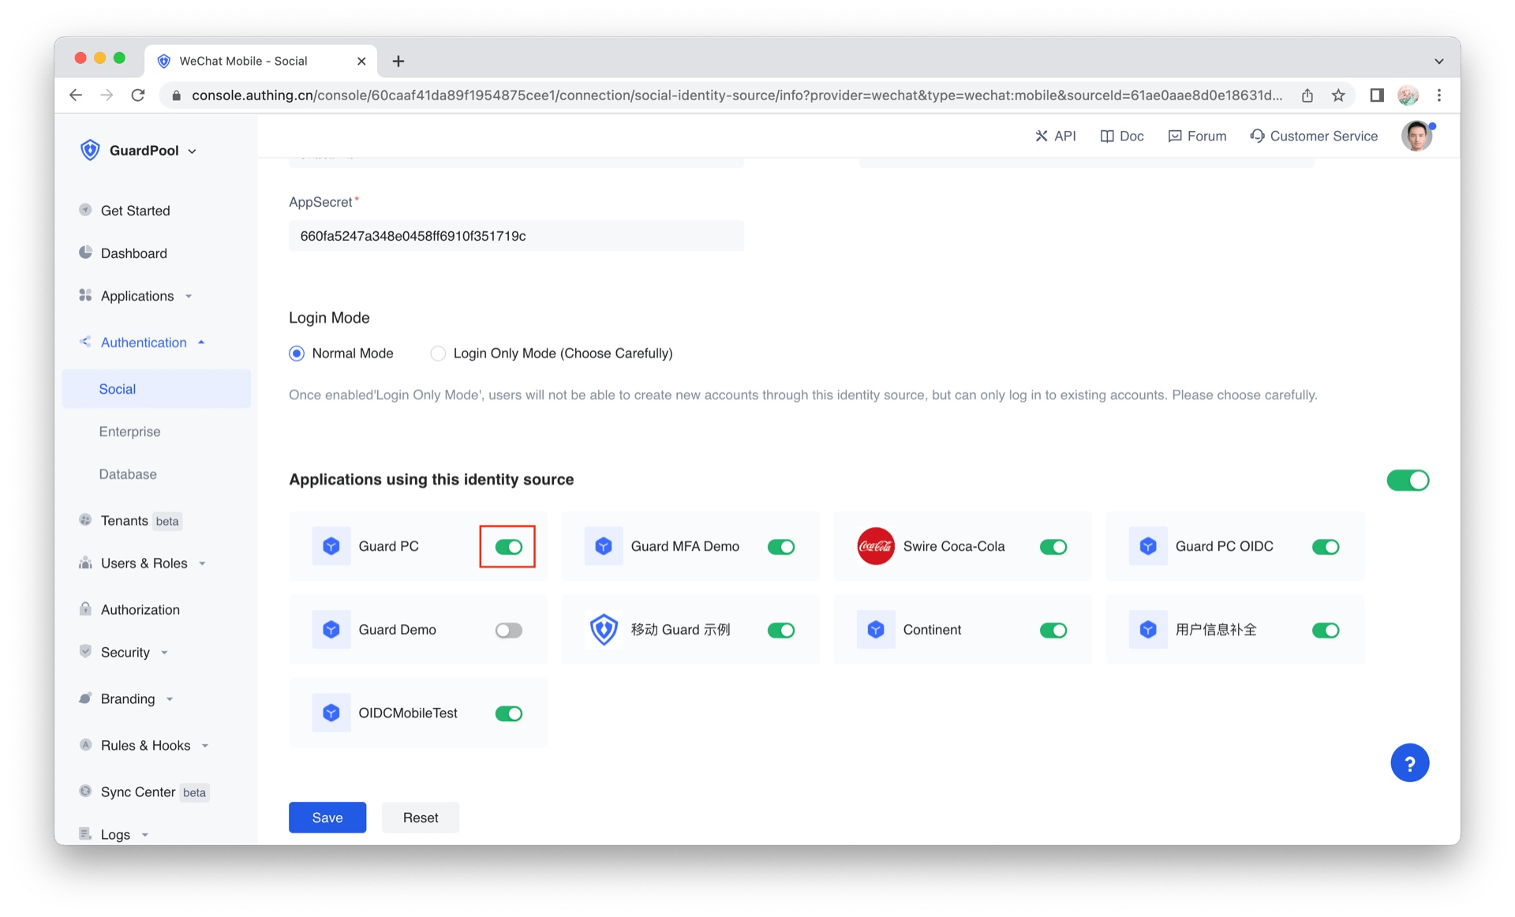Click the Save button
The height and width of the screenshot is (917, 1515).
pos(327,818)
